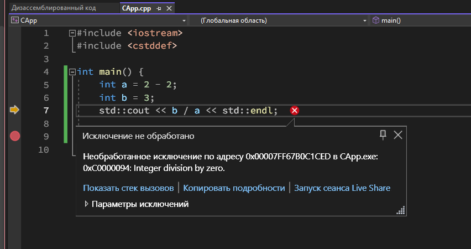Click Показать стек вызовов link

pos(128,188)
